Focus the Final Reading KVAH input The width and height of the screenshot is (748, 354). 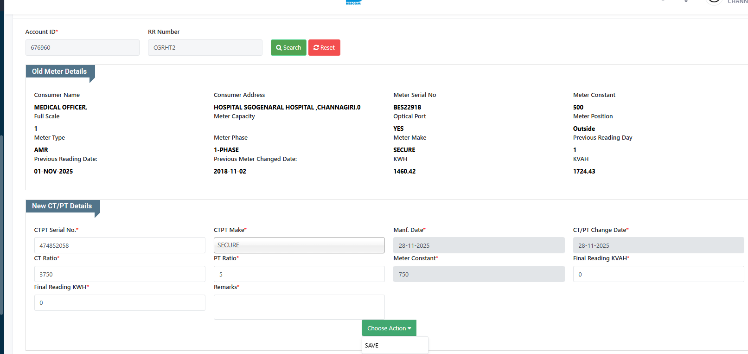click(x=658, y=274)
